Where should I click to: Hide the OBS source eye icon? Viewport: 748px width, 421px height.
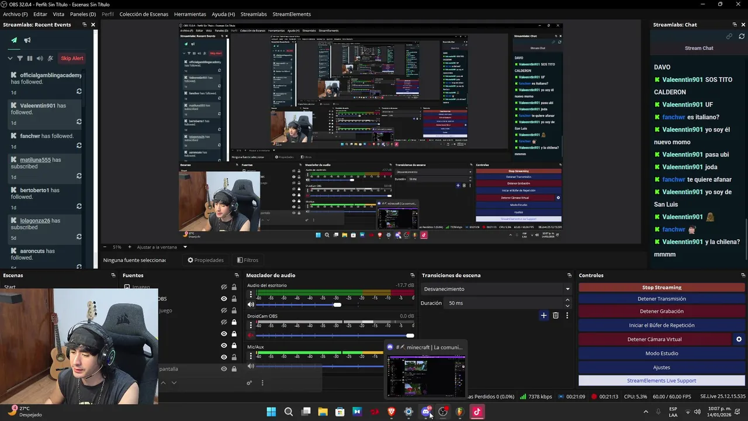224,299
